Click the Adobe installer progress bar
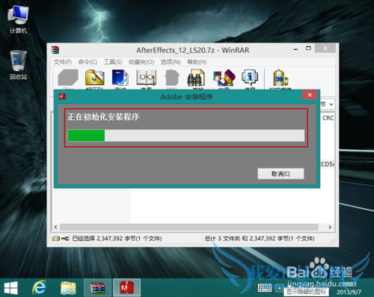This screenshot has width=374, height=297. tap(186, 136)
